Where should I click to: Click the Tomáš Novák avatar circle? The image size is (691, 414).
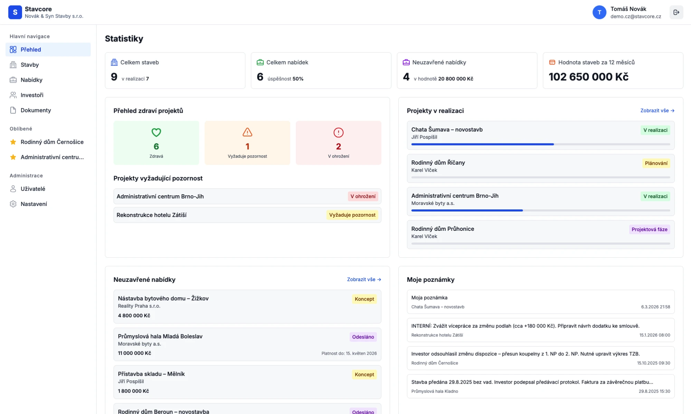point(599,12)
